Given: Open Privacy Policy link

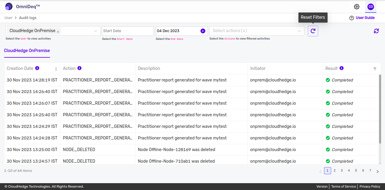Looking at the screenshot, I should click(x=370, y=186).
